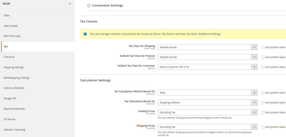
Task: Go to Shipping Settings section
Action: (14, 67)
